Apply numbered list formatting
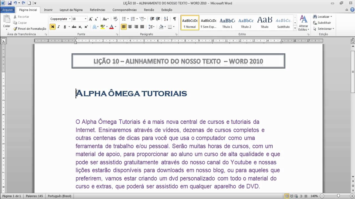 tap(133, 19)
